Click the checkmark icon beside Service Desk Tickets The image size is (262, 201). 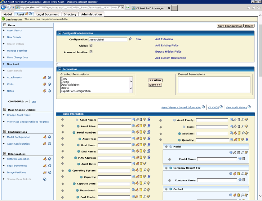point(45,179)
